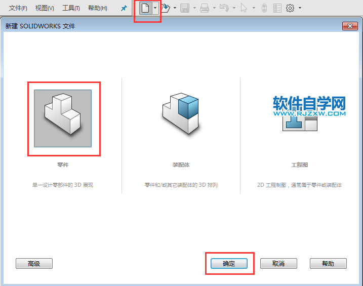363x286 pixels.
Task: Expand the New document dropdown arrow
Action: click(155, 8)
